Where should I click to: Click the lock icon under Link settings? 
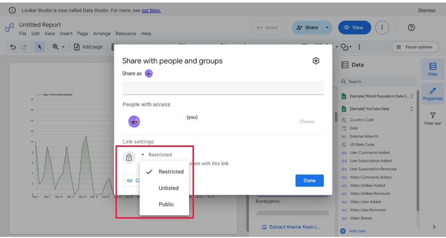(129, 157)
